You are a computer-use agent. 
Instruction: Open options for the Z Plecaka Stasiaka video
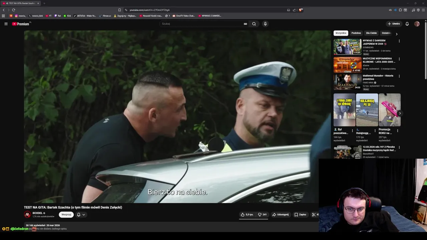pyautogui.click(x=399, y=147)
